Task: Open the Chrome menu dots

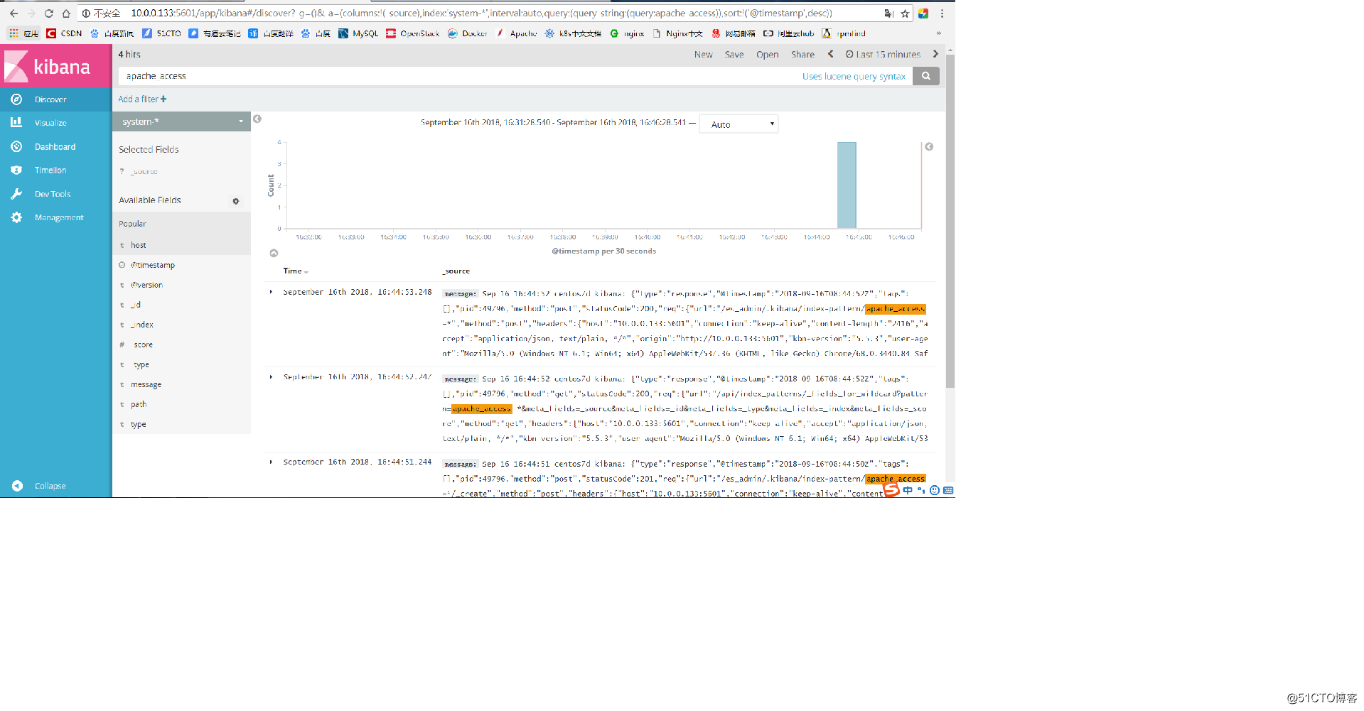Action: 942,13
